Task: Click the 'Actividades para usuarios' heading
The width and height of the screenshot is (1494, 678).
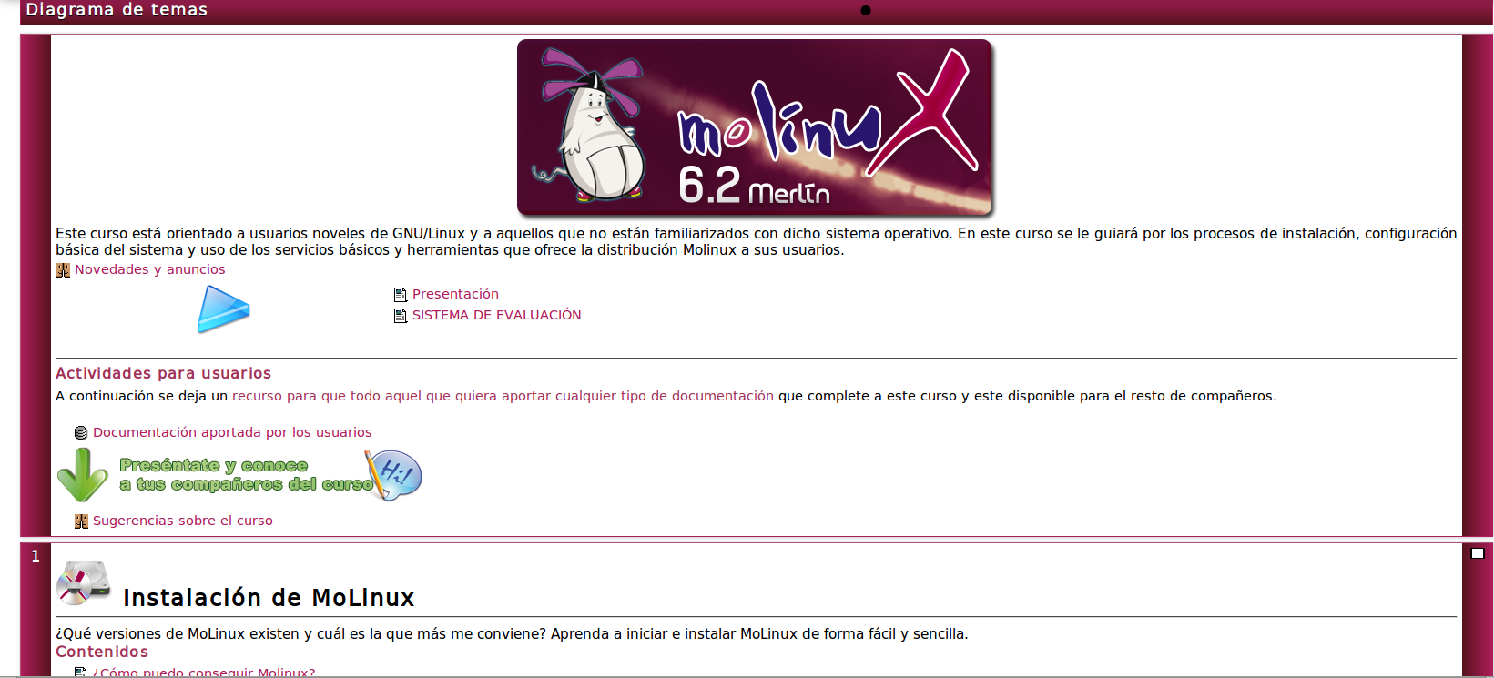Action: (x=163, y=373)
